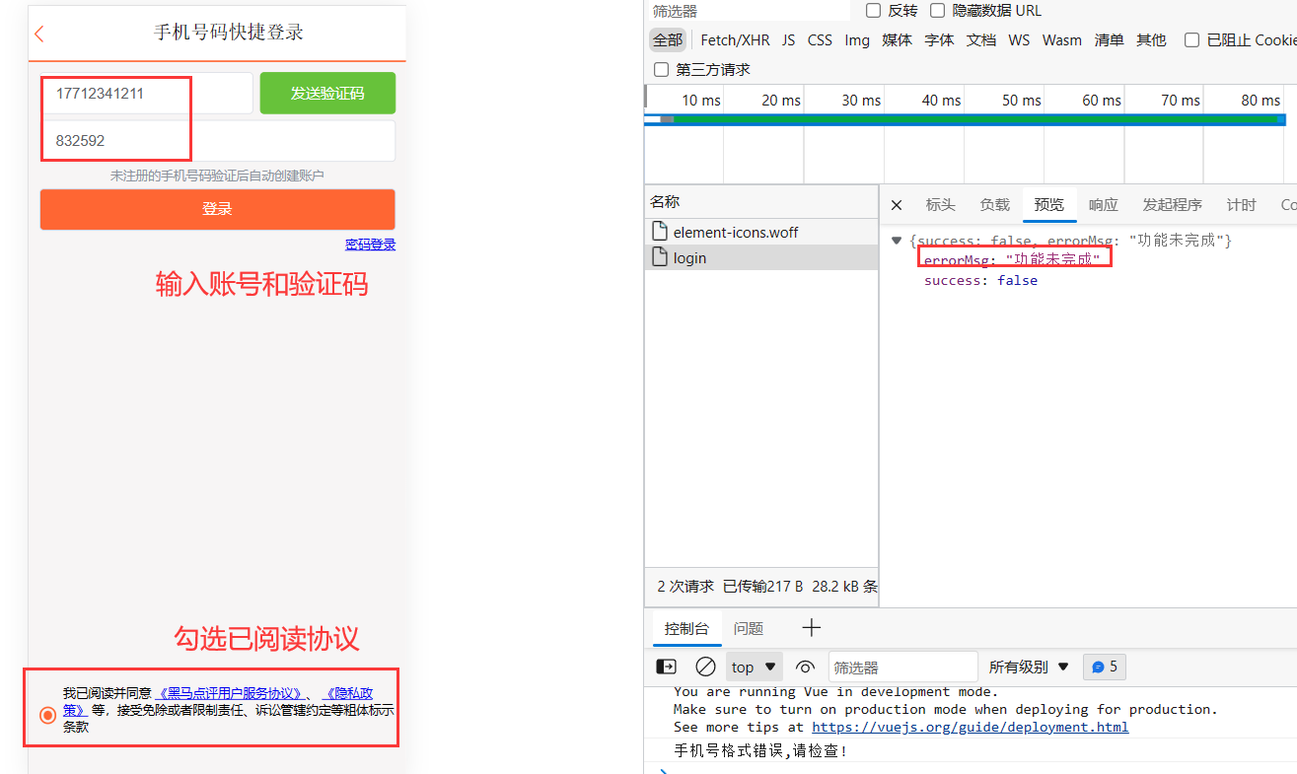Screen dimensions: 1297x774
Task: Clear the console with the ban icon
Action: point(705,667)
